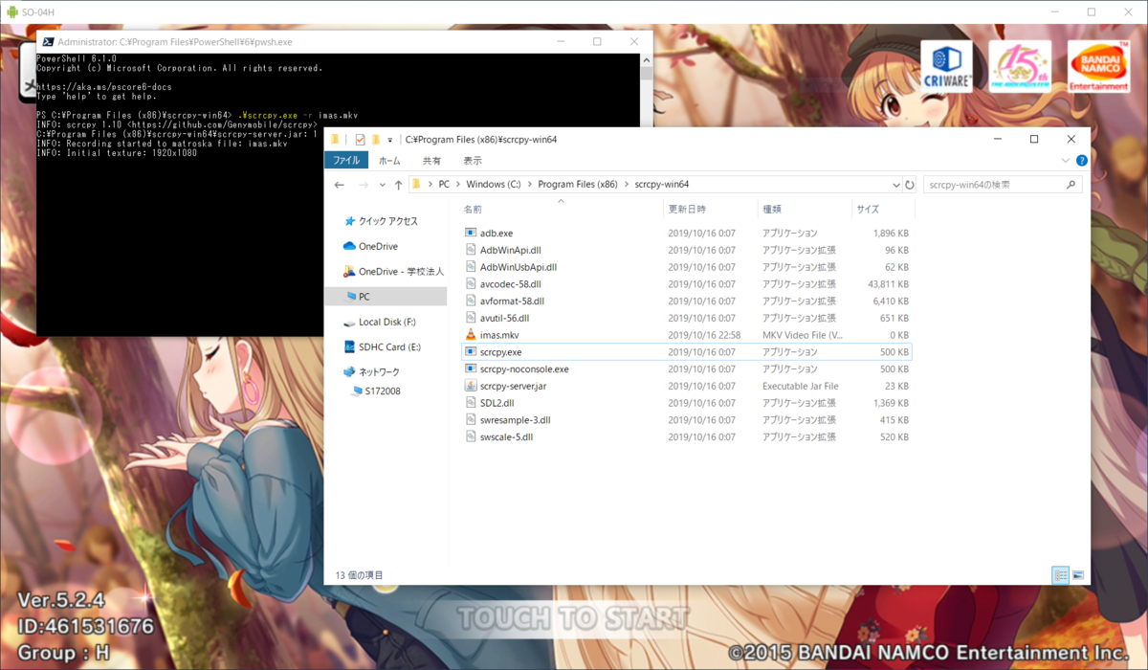This screenshot has width=1148, height=670.
Task: Select the swscale-5.dll file icon
Action: click(x=470, y=436)
